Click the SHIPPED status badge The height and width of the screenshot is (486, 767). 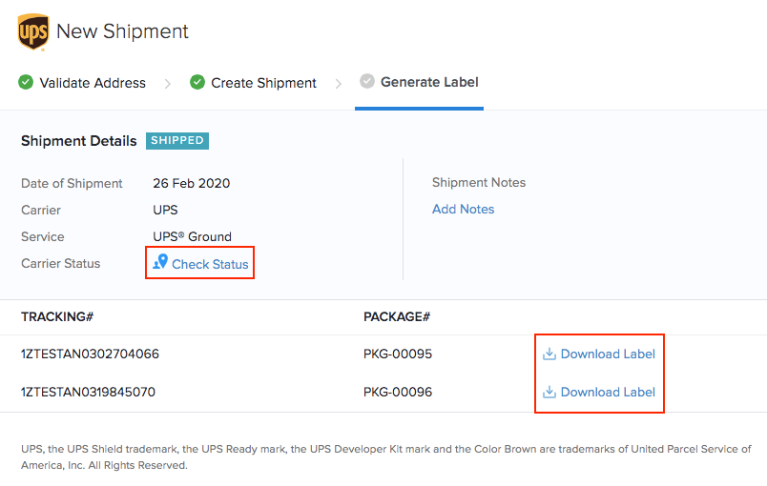click(177, 140)
